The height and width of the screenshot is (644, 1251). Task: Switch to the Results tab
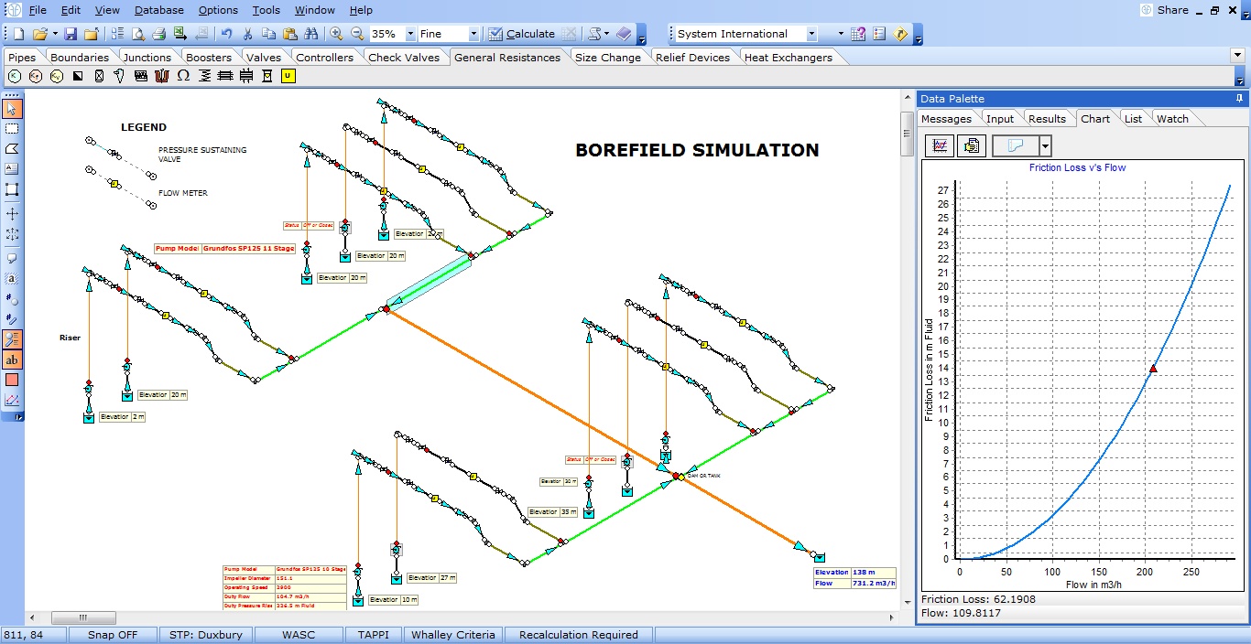click(1047, 119)
